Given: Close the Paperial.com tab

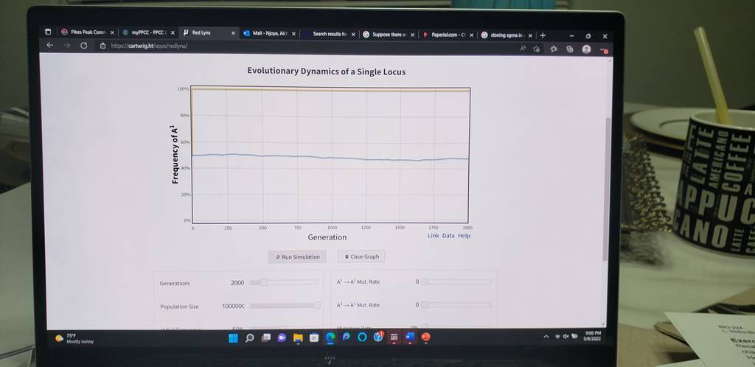Looking at the screenshot, I should [x=471, y=35].
